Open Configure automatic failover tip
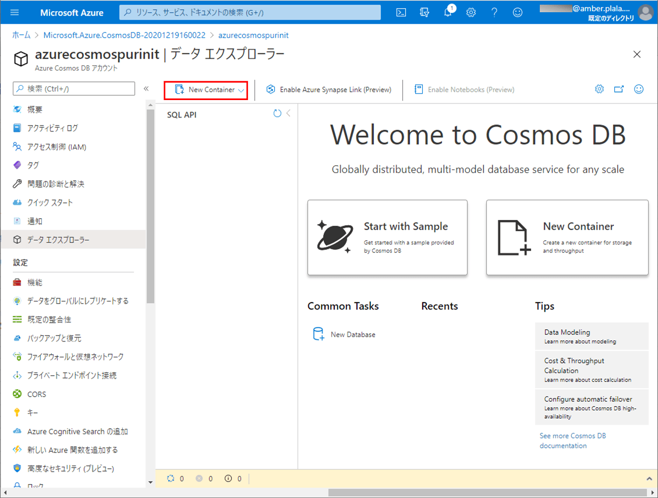The height and width of the screenshot is (498, 658). [x=592, y=407]
